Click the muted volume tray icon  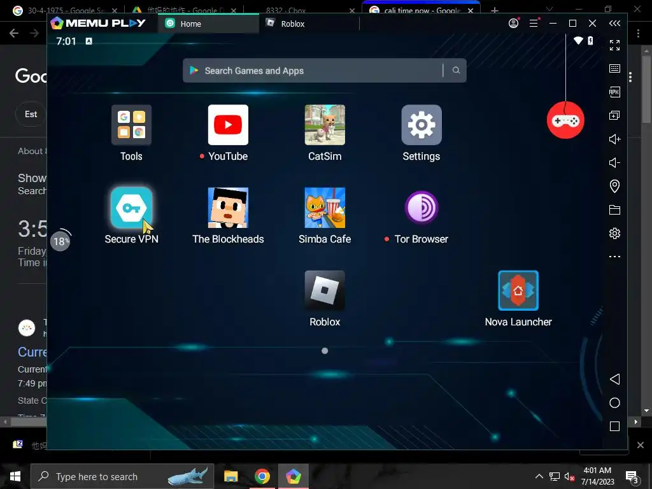tap(570, 476)
